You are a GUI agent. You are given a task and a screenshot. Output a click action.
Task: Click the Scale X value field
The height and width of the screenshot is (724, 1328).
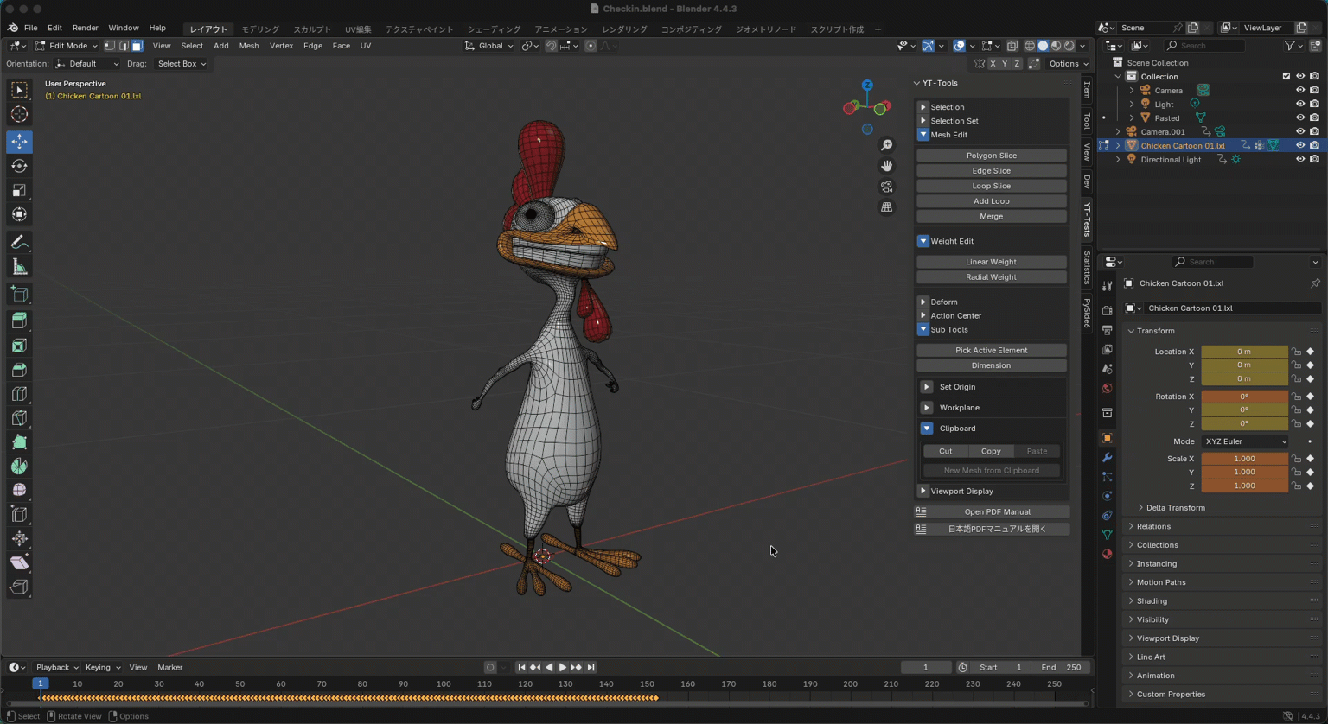coord(1243,459)
